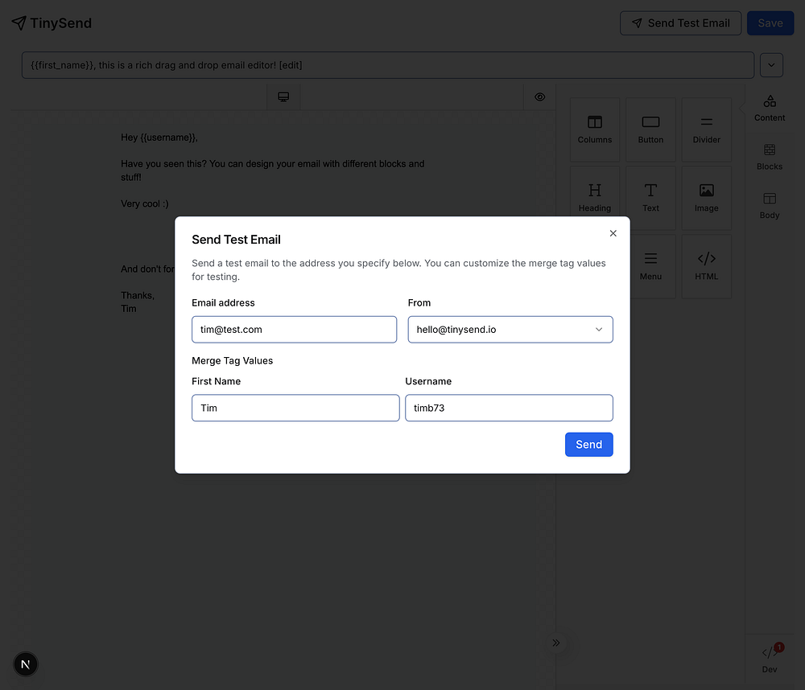805x690 pixels.
Task: Focus the Username merge tag field
Action: point(509,408)
